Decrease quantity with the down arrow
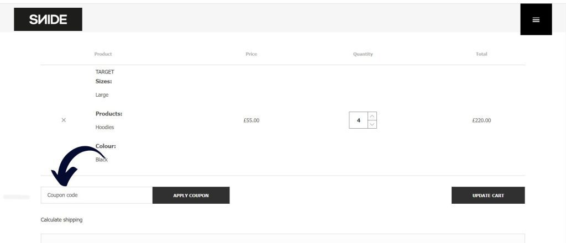This screenshot has width=566, height=243. [373, 124]
